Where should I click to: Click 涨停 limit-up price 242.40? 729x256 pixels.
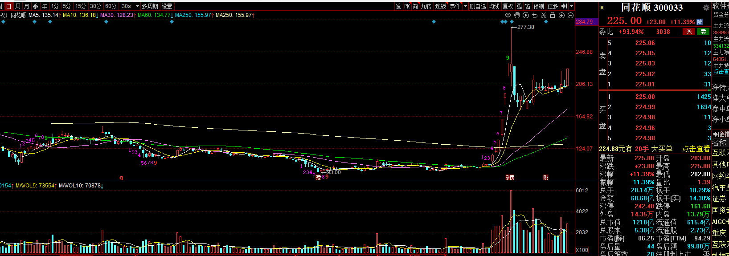tap(645, 206)
